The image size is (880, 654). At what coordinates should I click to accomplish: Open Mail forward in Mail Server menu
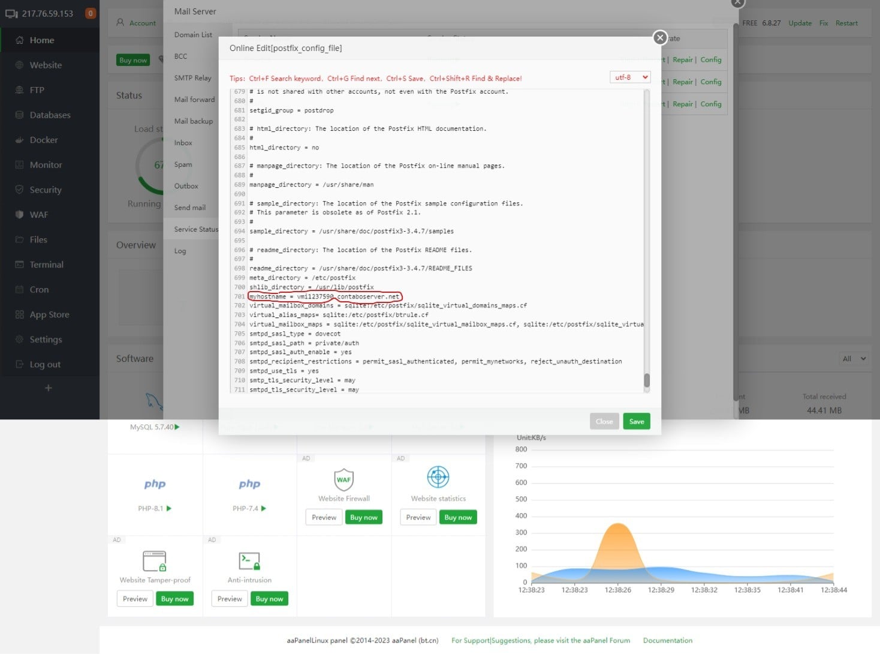(194, 100)
